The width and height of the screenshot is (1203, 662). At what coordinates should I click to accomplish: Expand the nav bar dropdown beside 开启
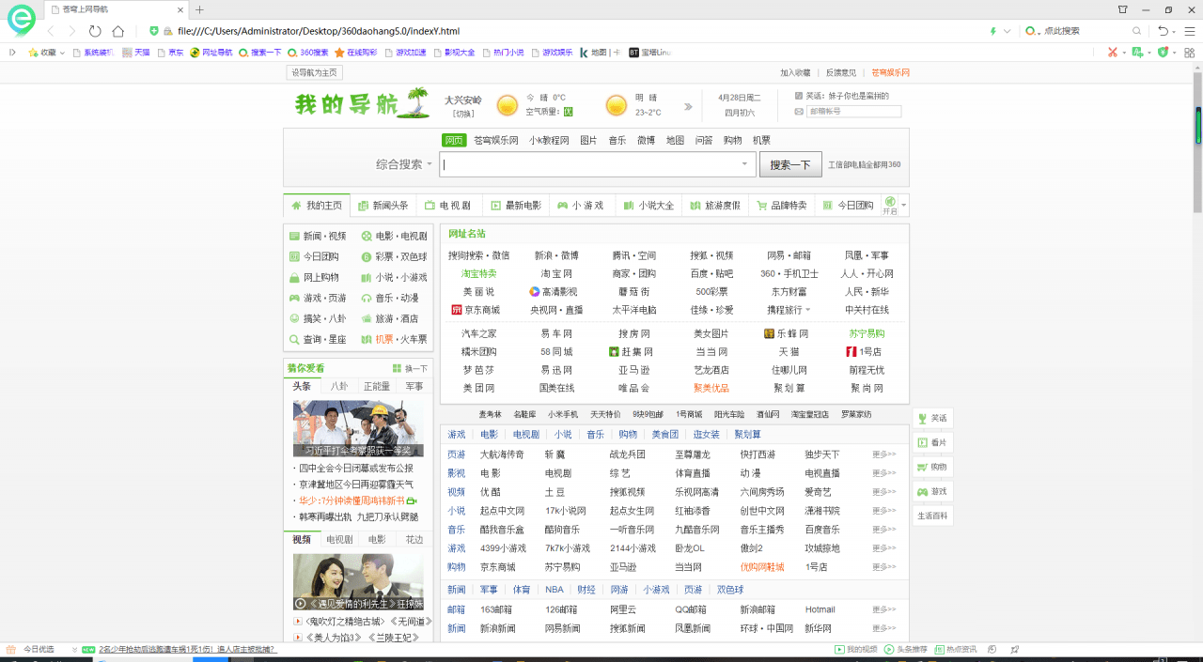[904, 206]
